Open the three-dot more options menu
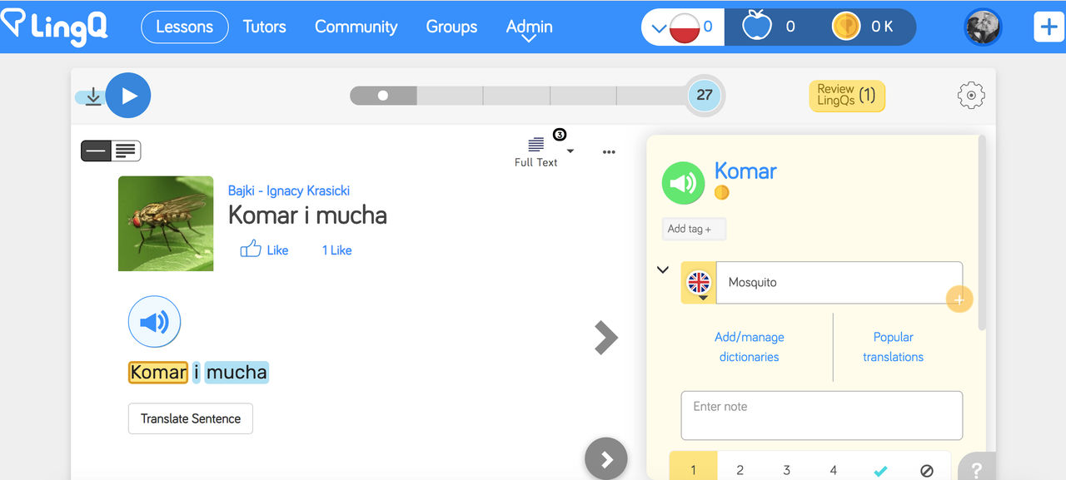 [609, 152]
